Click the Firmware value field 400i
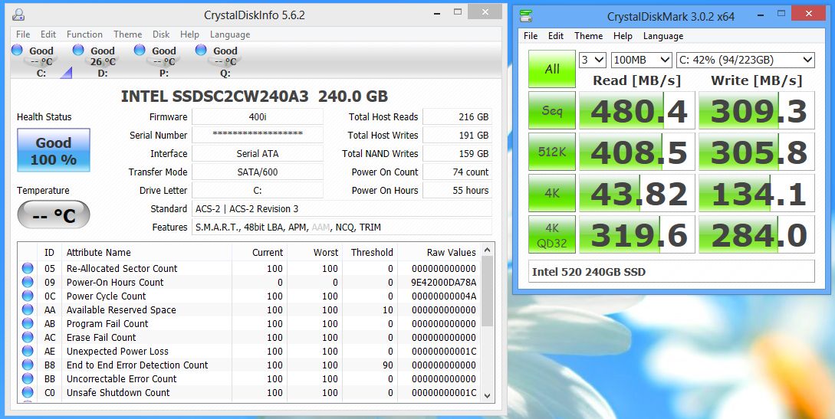This screenshot has width=835, height=419. [x=258, y=117]
